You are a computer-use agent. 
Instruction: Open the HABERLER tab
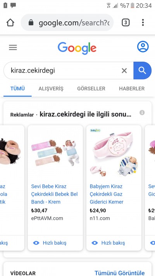(x=132, y=89)
